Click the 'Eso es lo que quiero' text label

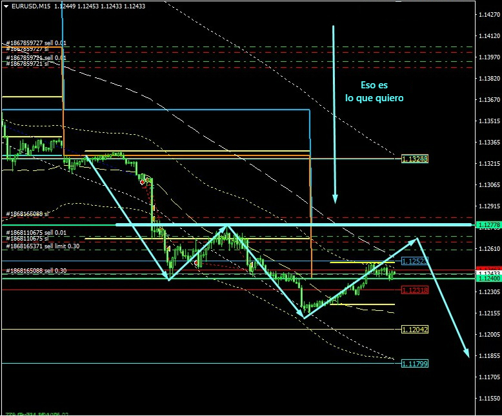click(x=374, y=92)
